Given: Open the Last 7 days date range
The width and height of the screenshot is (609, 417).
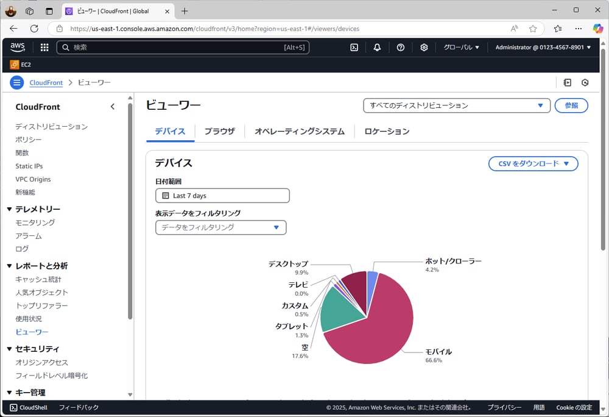Looking at the screenshot, I should coord(222,196).
